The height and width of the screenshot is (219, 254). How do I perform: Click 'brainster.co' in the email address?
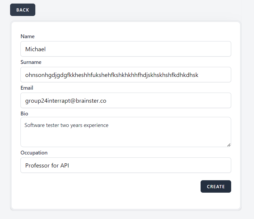90,101
